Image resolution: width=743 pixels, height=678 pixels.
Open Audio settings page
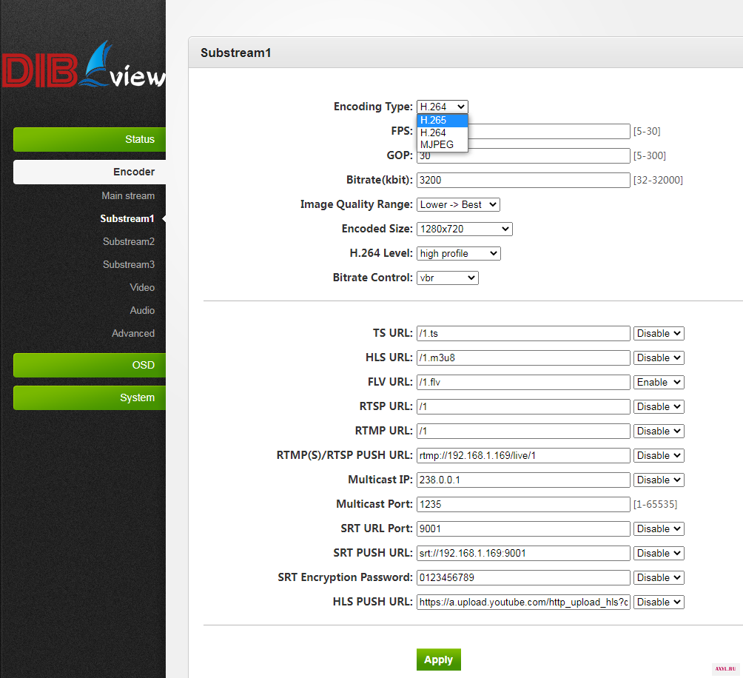tap(142, 310)
